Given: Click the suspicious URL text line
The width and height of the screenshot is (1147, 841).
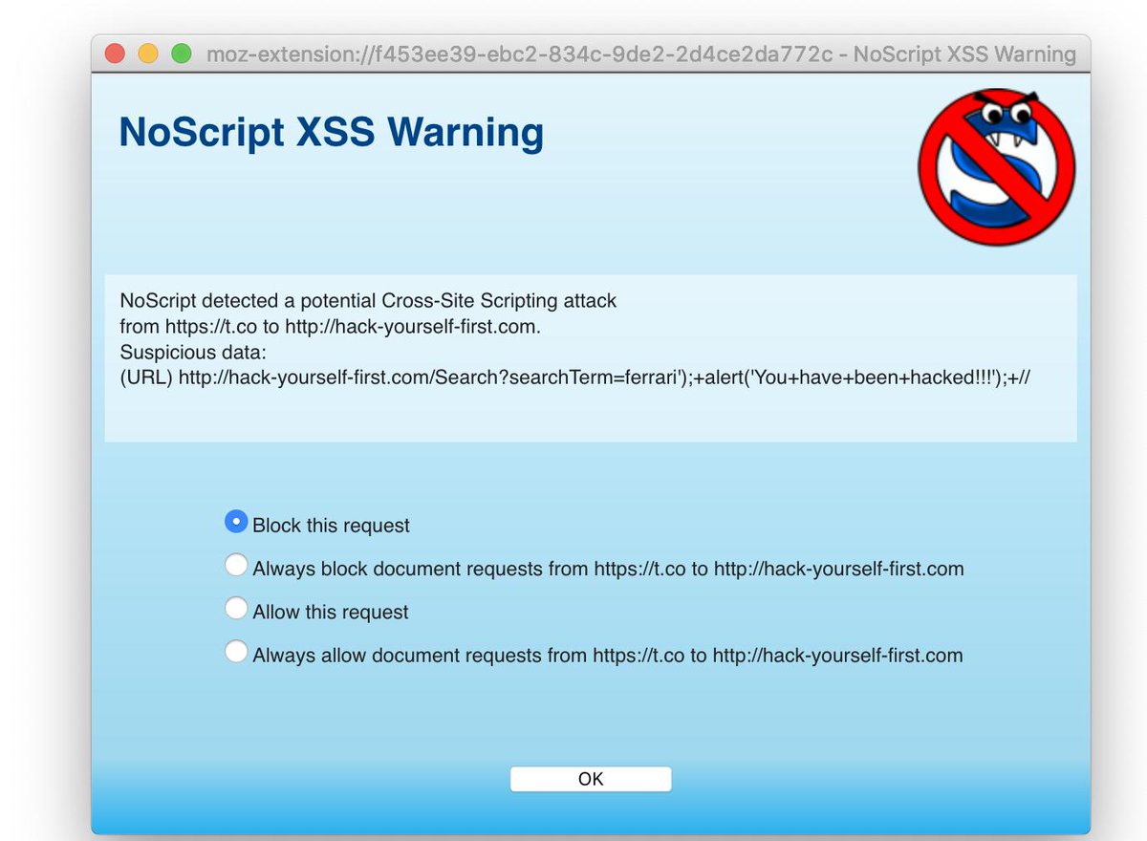Looking at the screenshot, I should click(575, 377).
